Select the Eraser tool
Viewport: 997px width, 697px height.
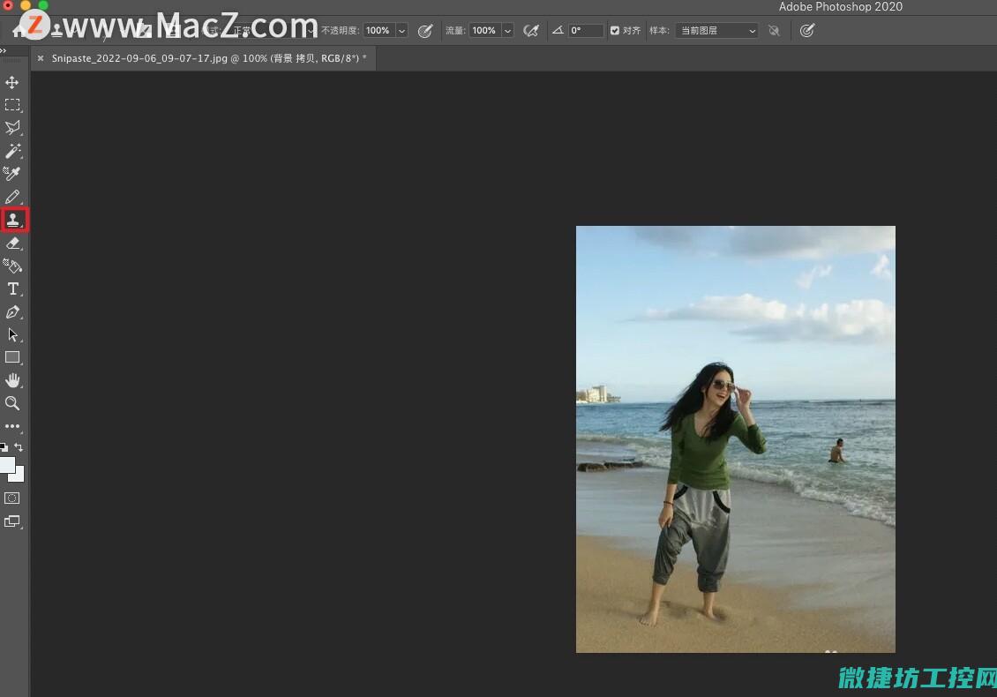[12, 243]
